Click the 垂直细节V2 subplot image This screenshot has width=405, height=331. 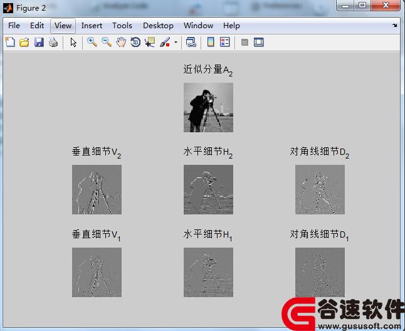97,190
